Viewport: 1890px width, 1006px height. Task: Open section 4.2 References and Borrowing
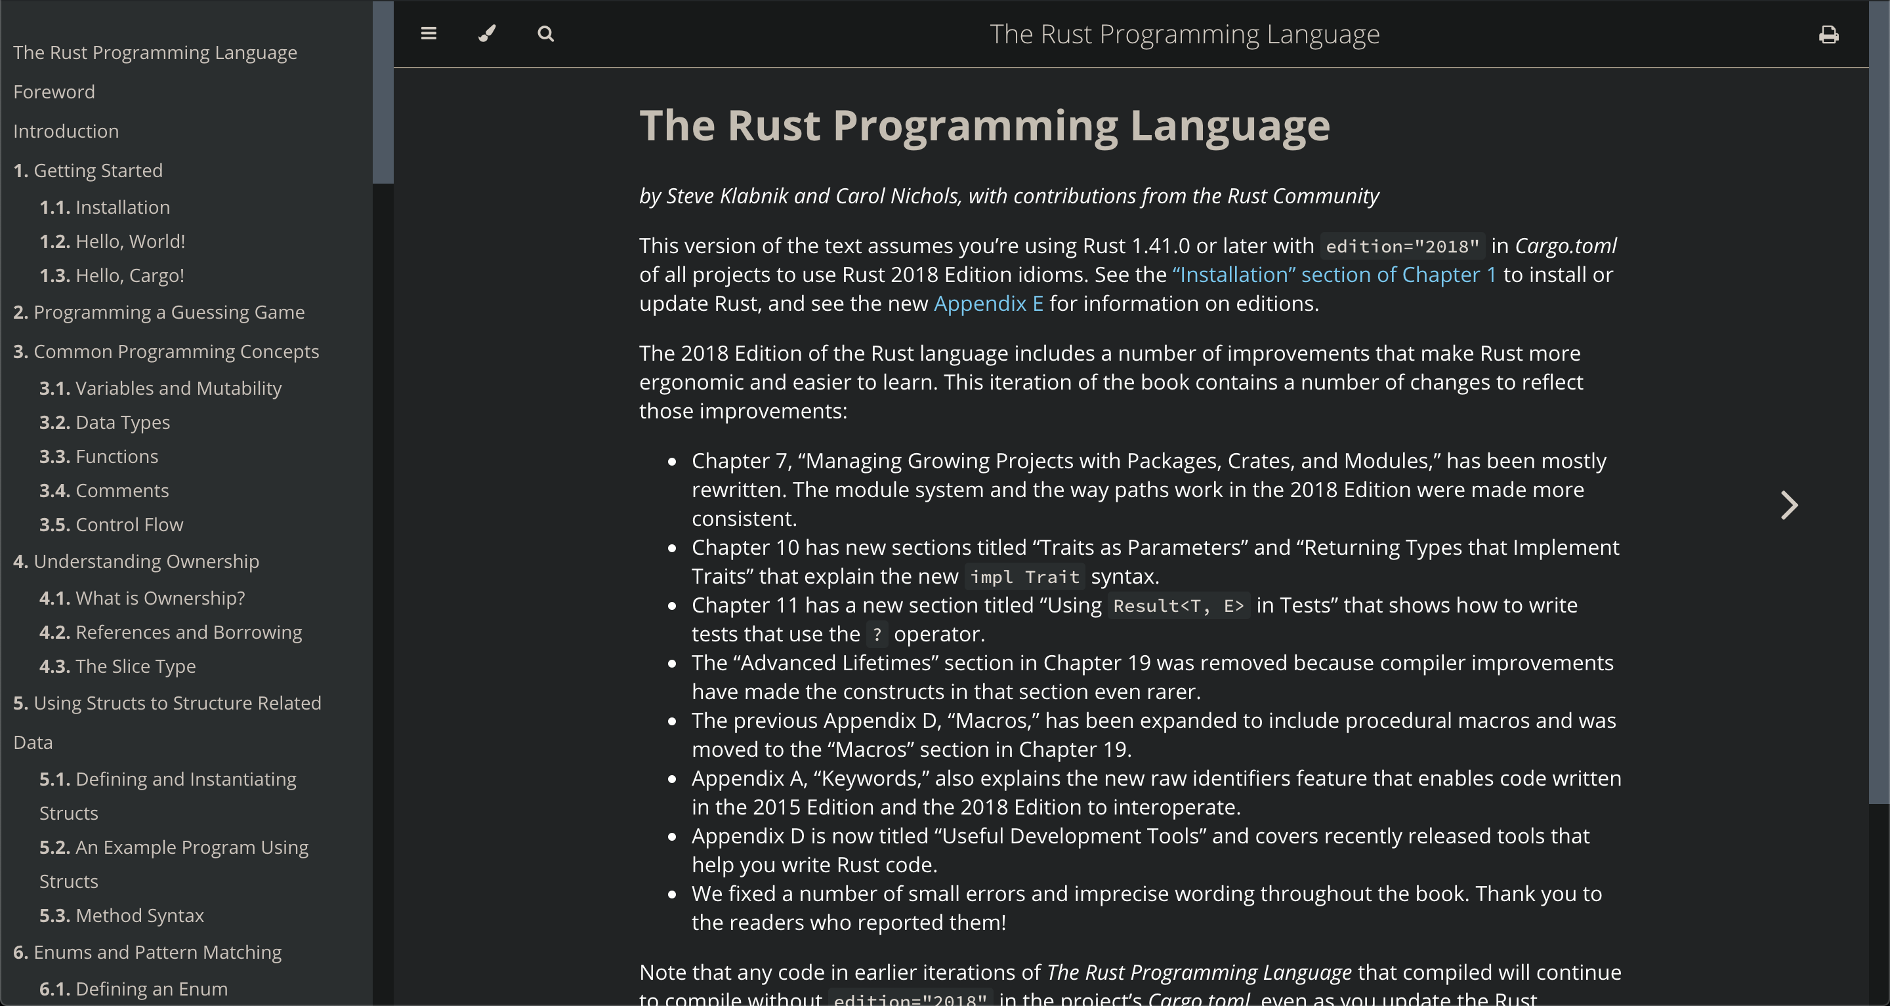(x=171, y=632)
